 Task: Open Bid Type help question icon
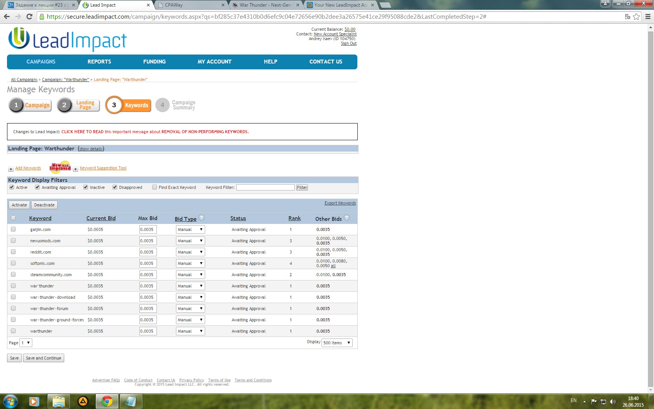[x=202, y=218]
